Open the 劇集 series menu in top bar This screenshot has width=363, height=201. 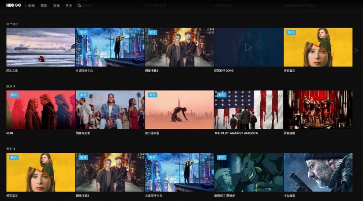pyautogui.click(x=32, y=5)
